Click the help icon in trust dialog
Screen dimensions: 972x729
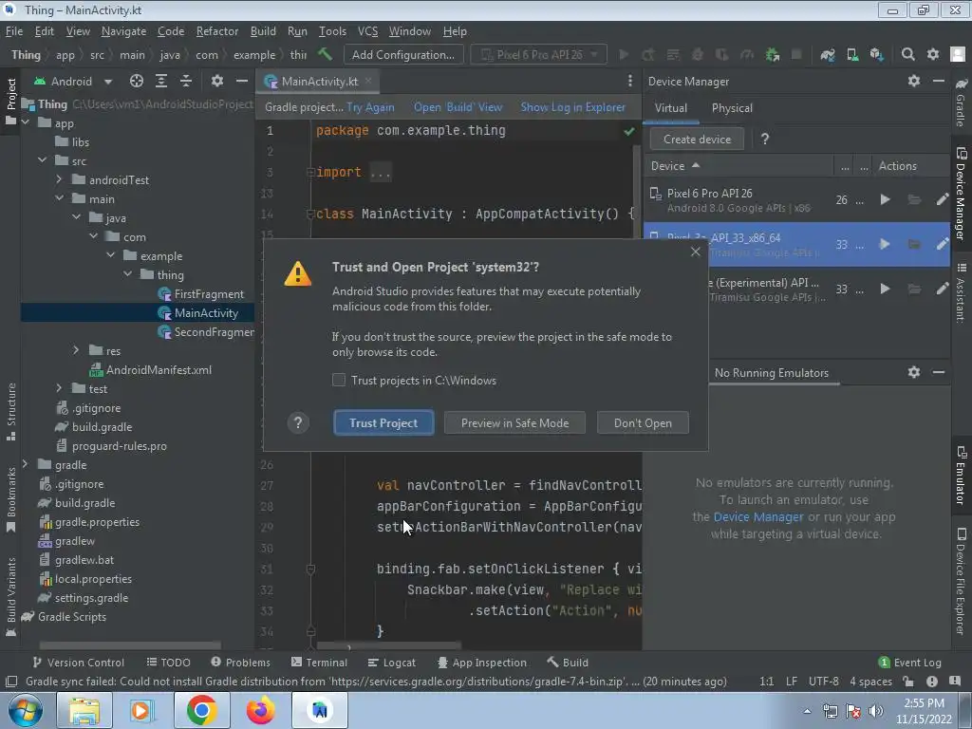tap(298, 422)
